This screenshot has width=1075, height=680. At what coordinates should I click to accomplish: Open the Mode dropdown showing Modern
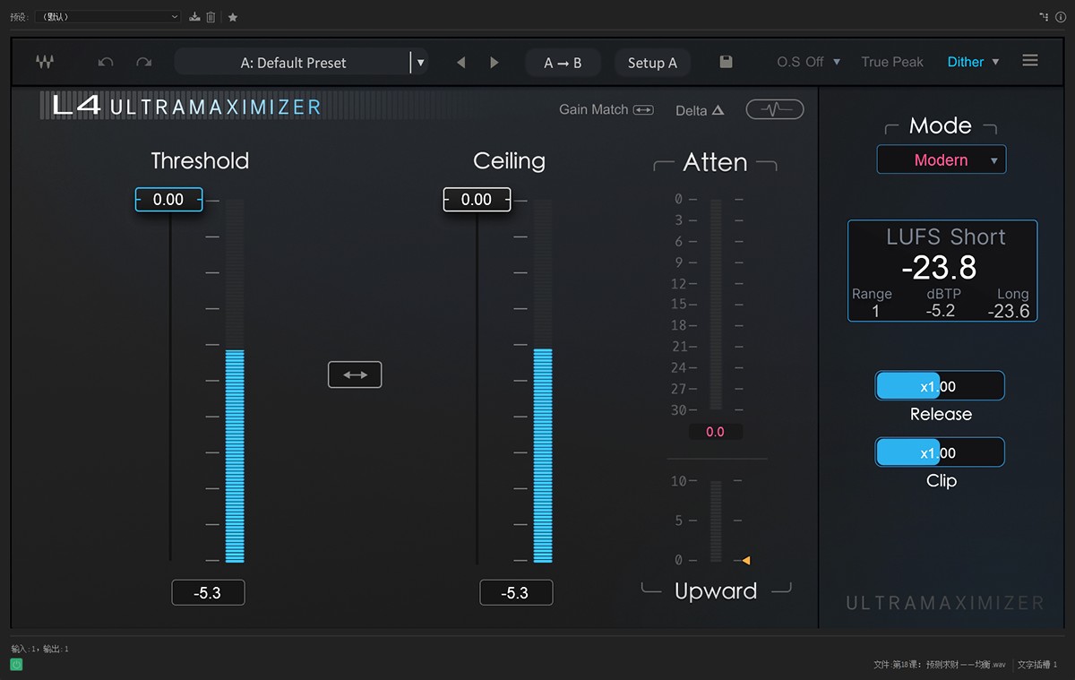coord(941,160)
